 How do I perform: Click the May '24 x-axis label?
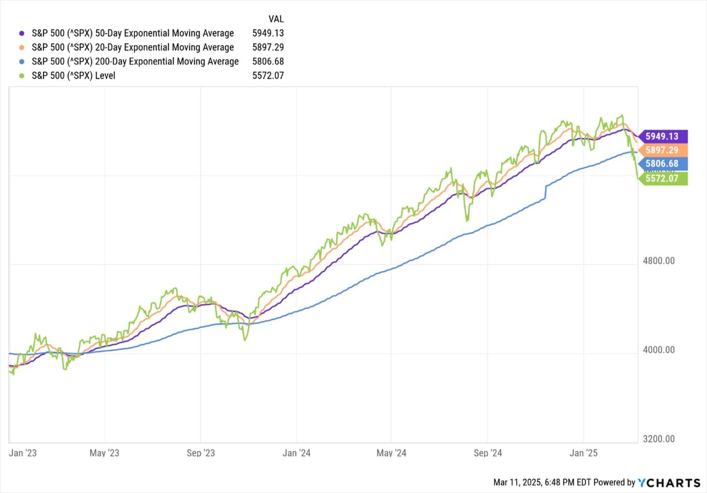391,453
